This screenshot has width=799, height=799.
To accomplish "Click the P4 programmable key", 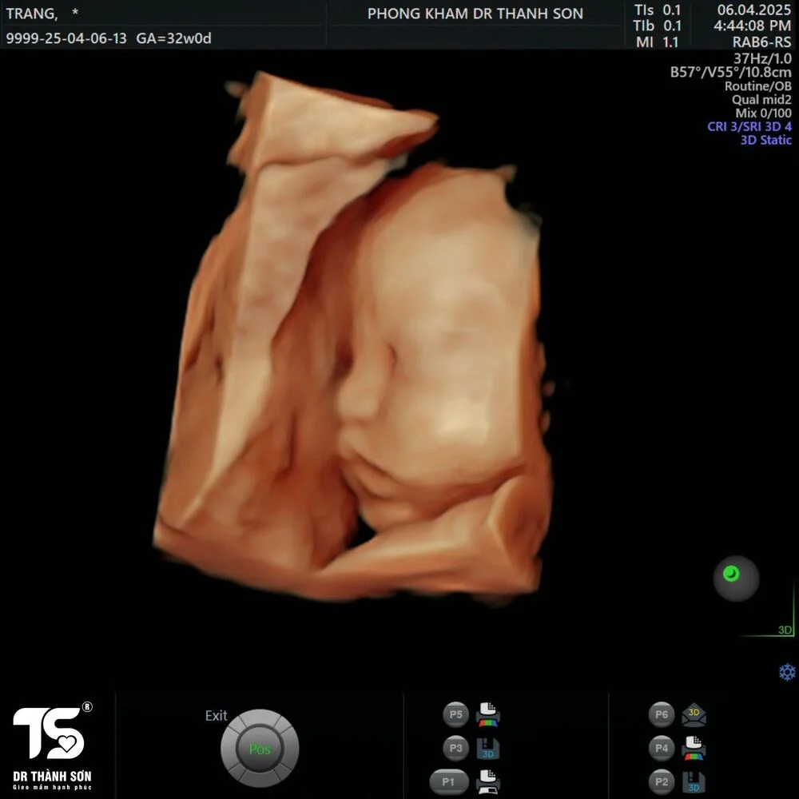I will (662, 748).
